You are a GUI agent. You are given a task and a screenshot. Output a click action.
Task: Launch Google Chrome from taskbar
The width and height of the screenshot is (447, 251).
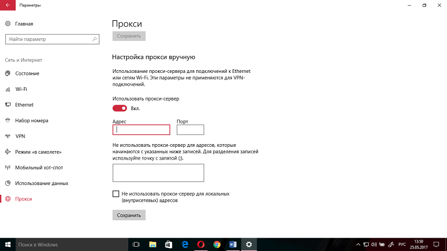point(217,244)
